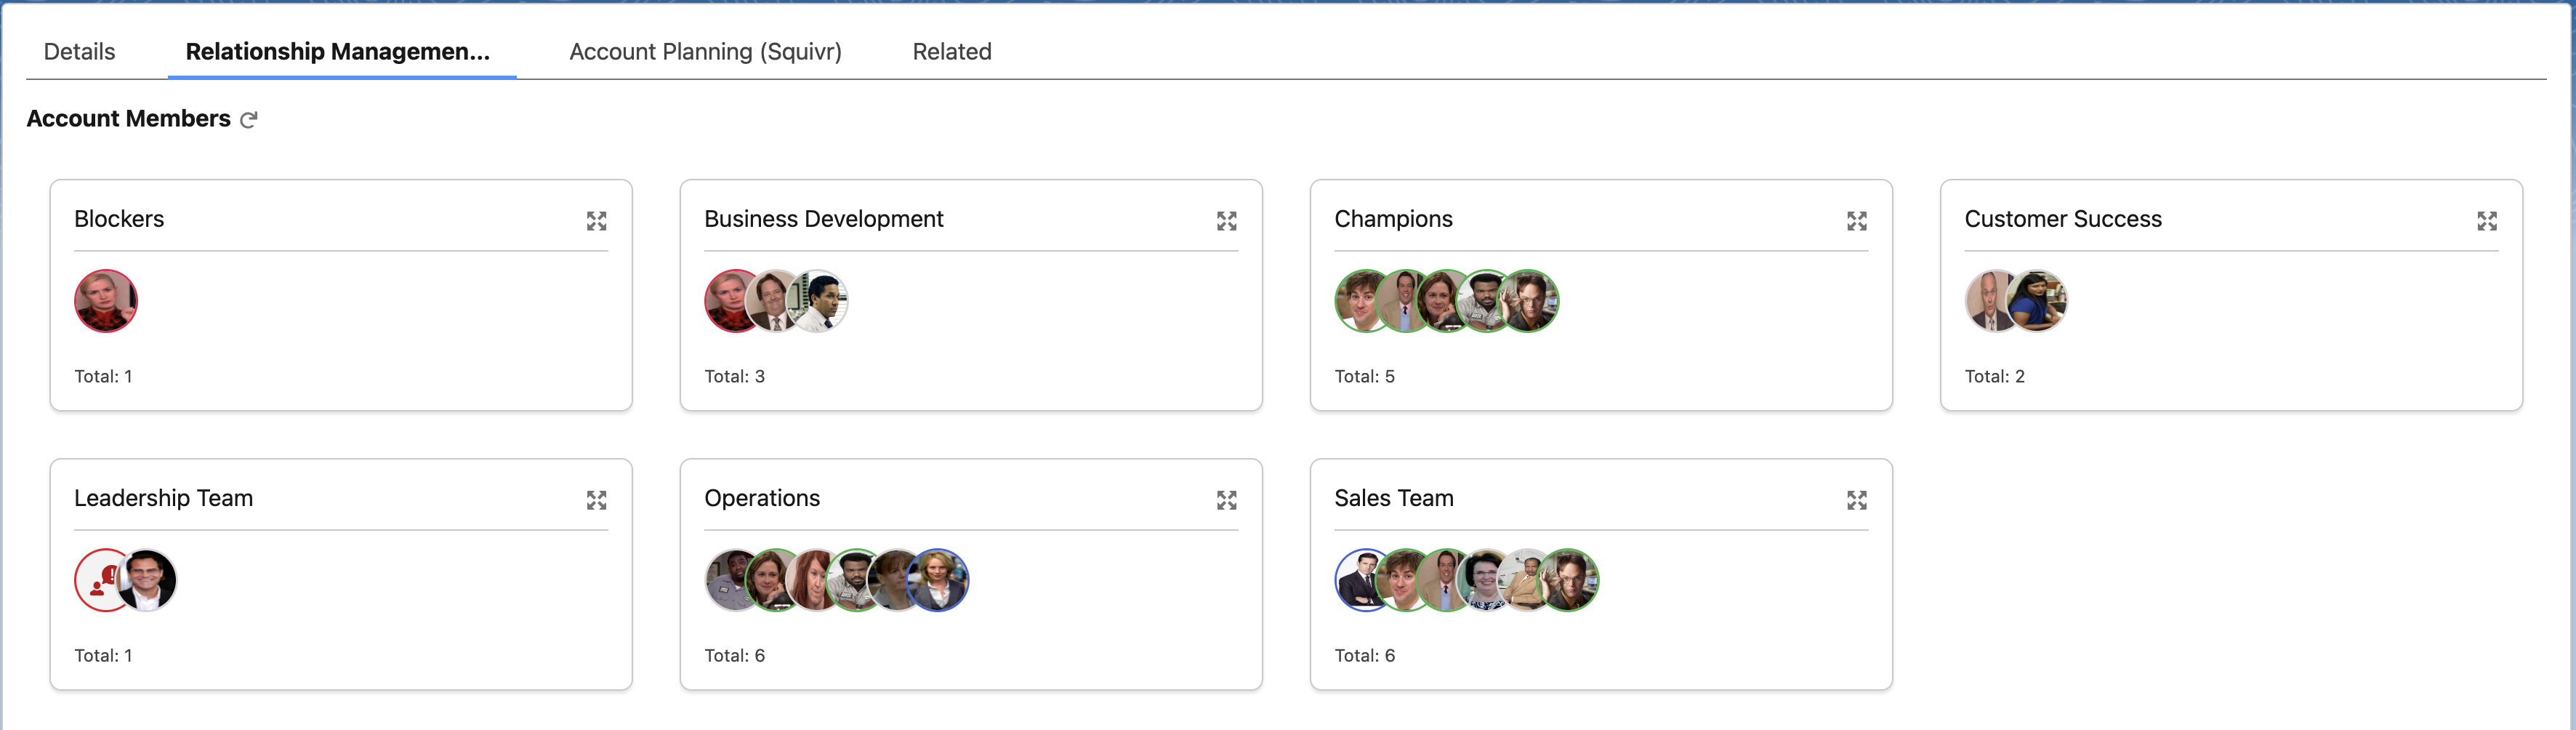
Task: Click the last avatar in Sales Team
Action: [x=1570, y=580]
